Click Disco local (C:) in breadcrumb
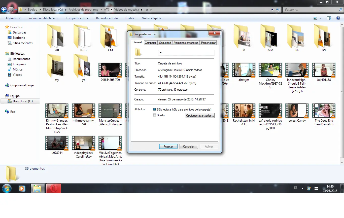The height and width of the screenshot is (218, 344). 53,10
